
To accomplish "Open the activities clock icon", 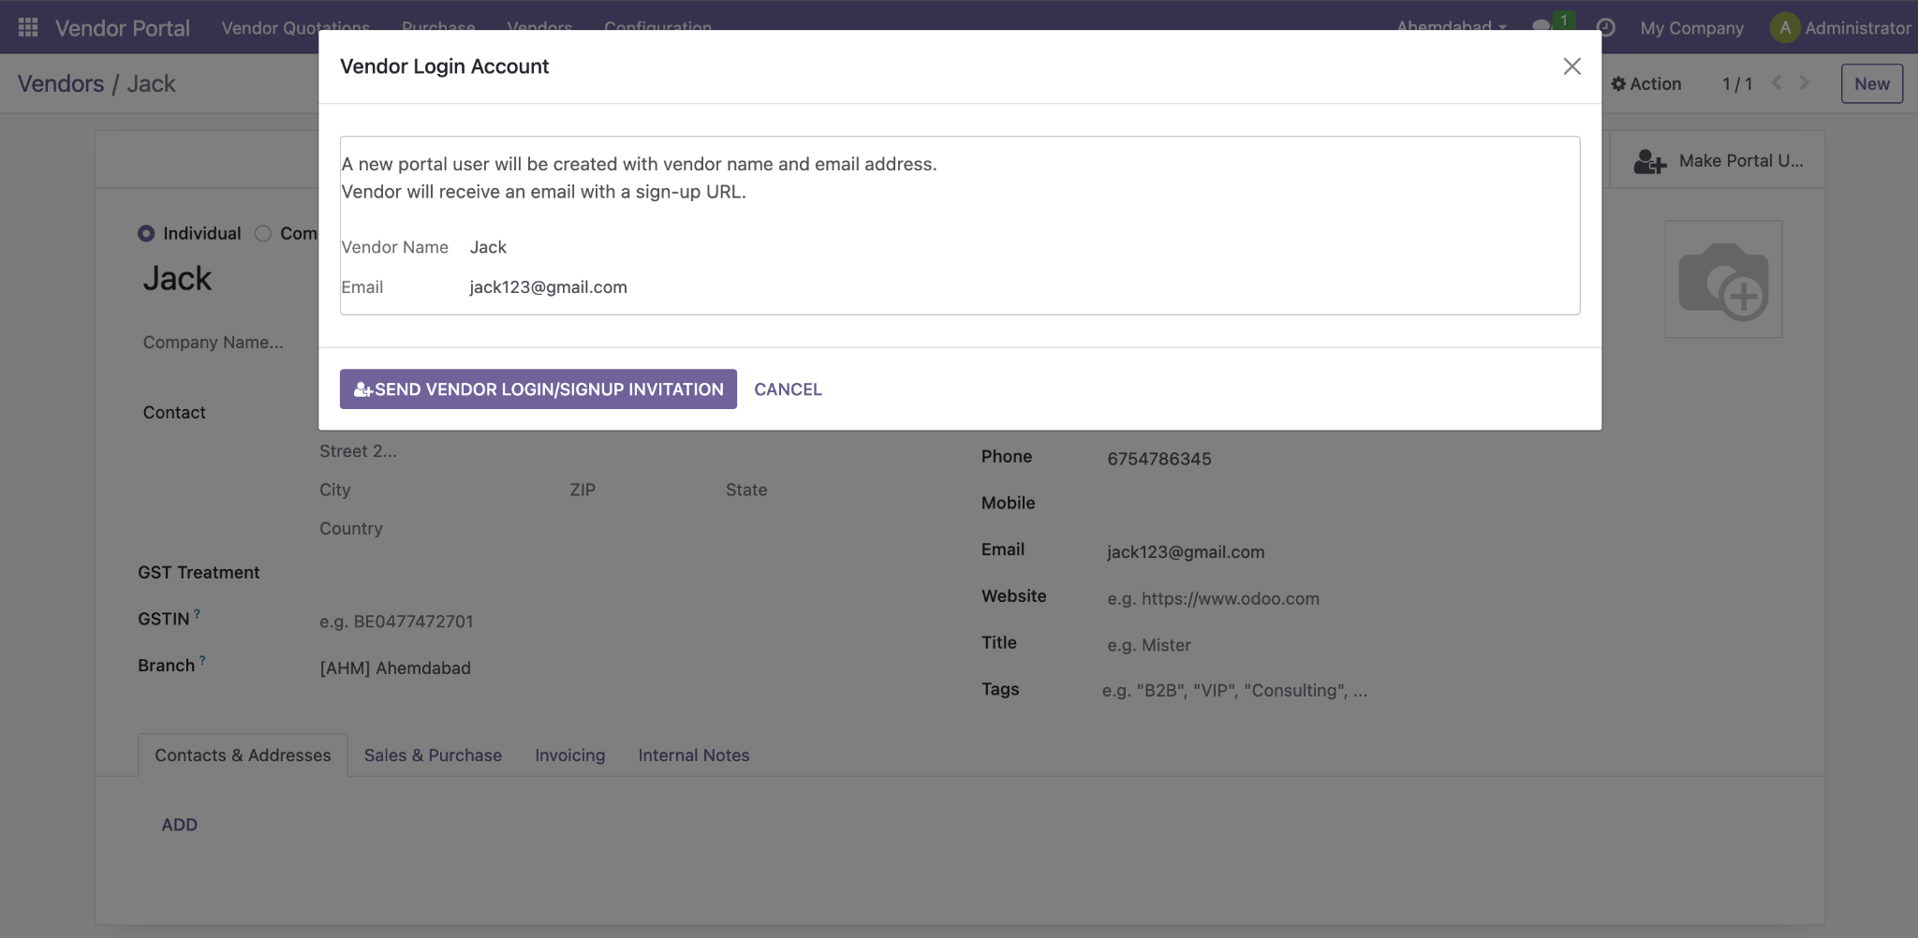I will [x=1605, y=28].
